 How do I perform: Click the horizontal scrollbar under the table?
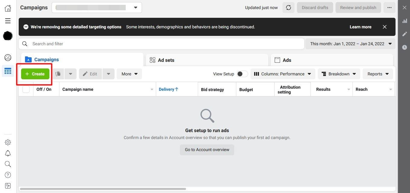tap(103, 189)
